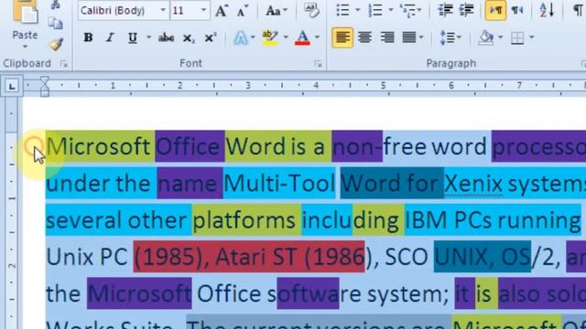The height and width of the screenshot is (329, 586).
Task: Click the Clear Formatting icon
Action: click(x=311, y=10)
